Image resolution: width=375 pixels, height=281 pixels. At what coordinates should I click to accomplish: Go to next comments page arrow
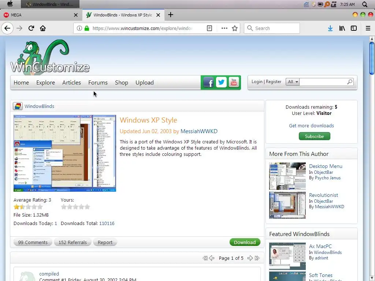coord(250,258)
